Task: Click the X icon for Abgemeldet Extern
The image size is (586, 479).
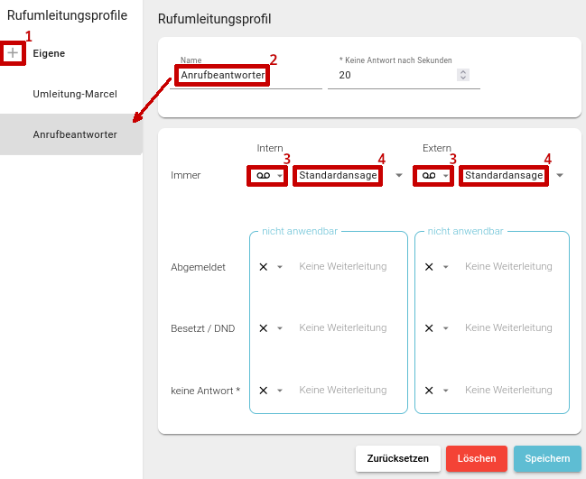Action: click(x=429, y=267)
